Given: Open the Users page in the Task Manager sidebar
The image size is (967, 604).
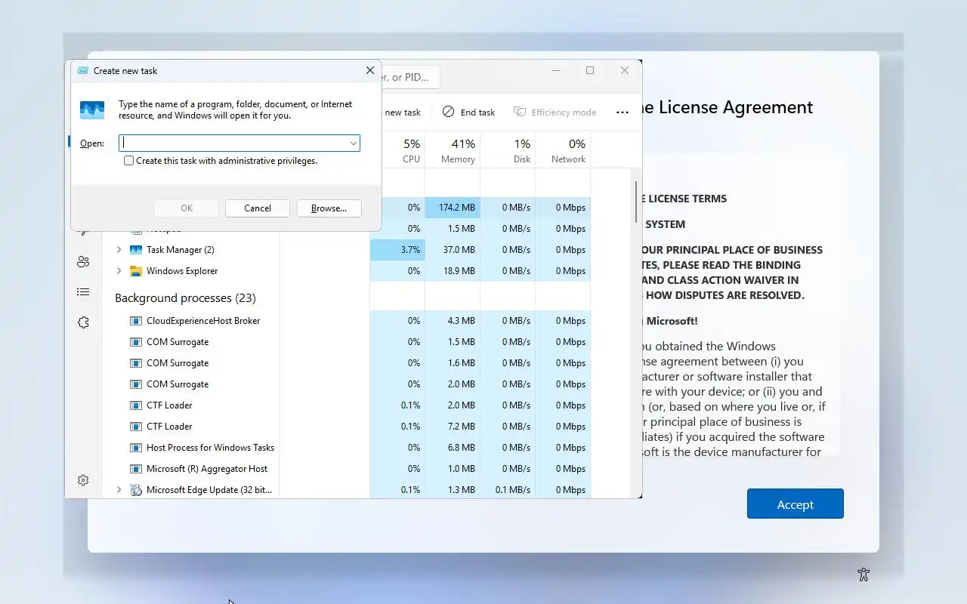Looking at the screenshot, I should (x=83, y=261).
